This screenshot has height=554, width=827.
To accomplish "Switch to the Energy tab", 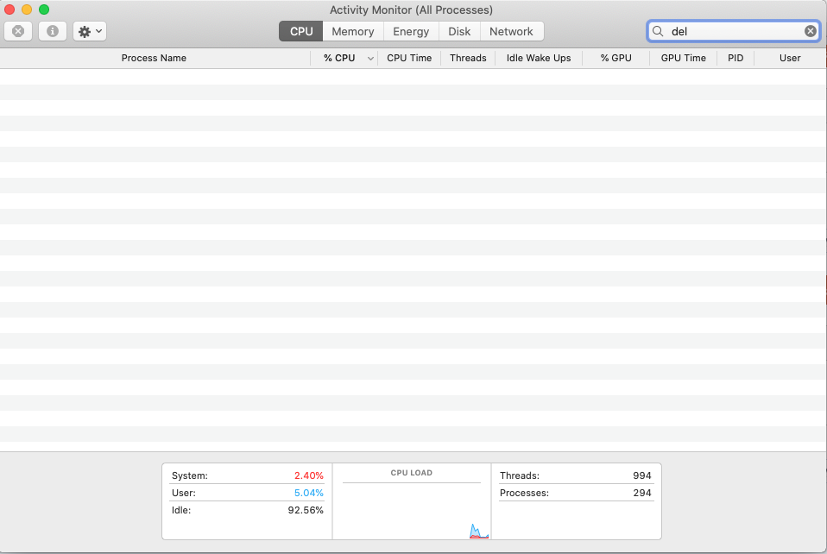I will (x=411, y=31).
